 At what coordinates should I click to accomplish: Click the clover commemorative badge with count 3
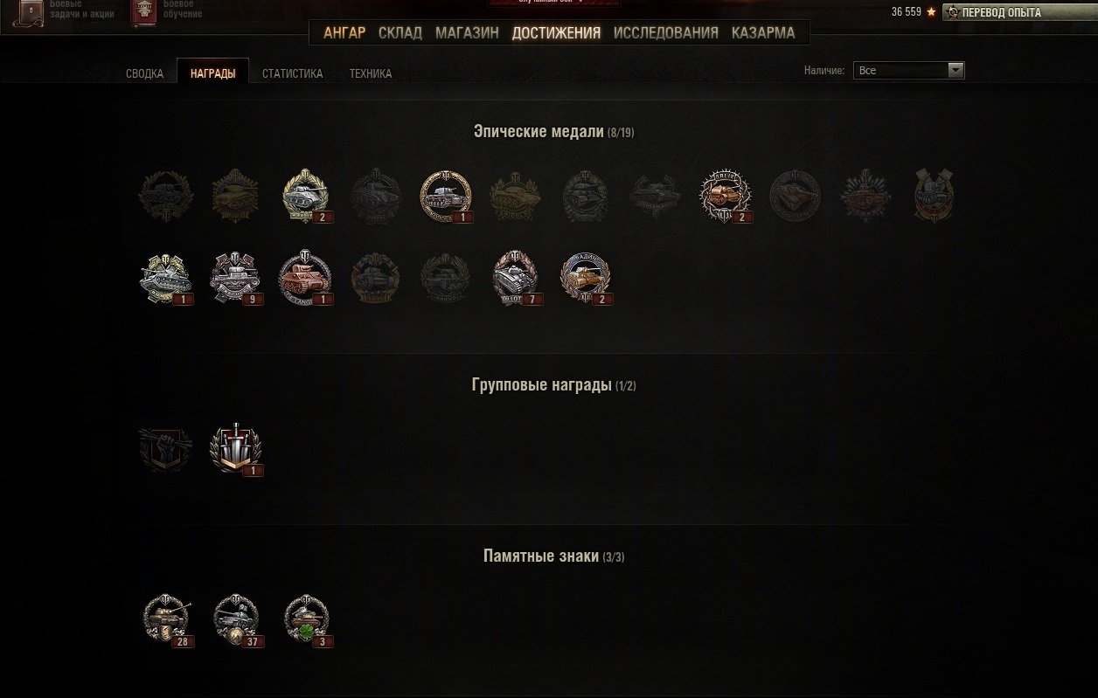click(306, 619)
